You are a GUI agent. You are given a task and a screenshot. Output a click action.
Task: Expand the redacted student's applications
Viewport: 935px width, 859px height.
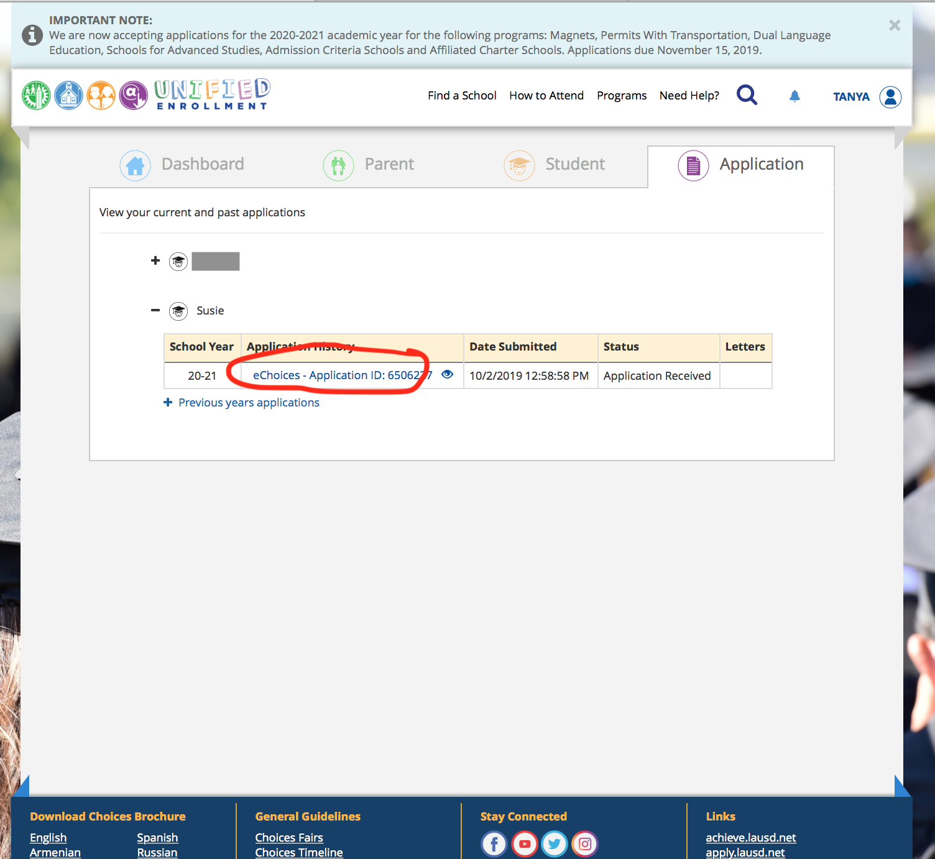point(155,260)
